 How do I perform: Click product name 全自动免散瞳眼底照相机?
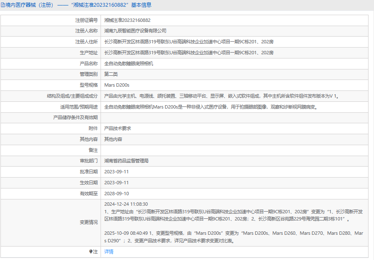129,64
